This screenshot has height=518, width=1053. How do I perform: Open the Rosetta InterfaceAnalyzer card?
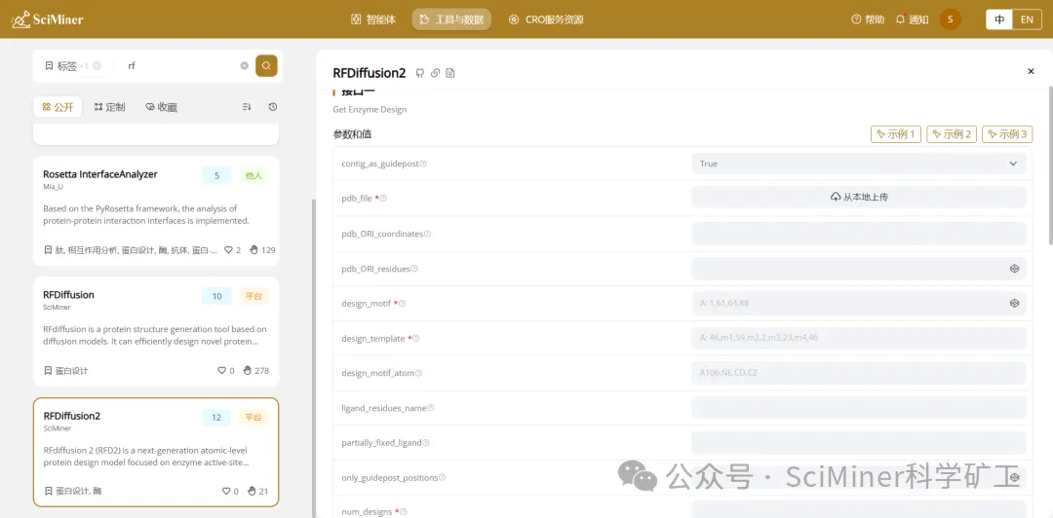[x=156, y=211]
